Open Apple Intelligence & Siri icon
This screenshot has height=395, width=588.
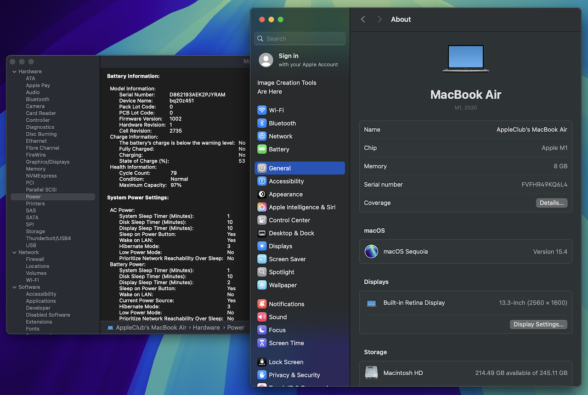pyautogui.click(x=262, y=207)
